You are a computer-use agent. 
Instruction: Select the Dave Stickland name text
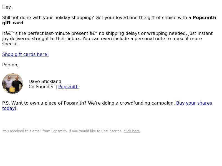coord(45,81)
